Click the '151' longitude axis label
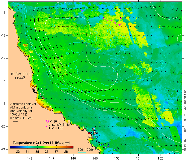Viewport: 188px width, 160px height. (x=138, y=158)
